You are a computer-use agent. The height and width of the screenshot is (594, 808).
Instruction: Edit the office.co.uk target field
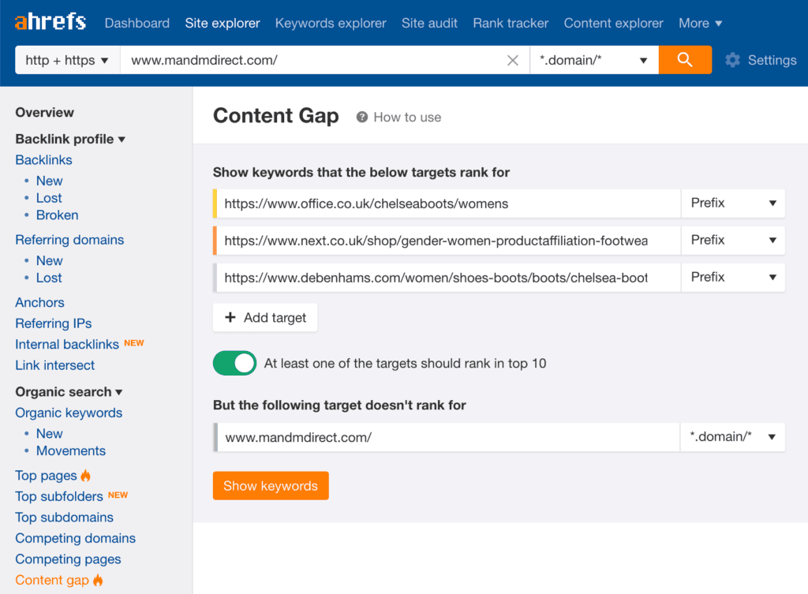447,203
